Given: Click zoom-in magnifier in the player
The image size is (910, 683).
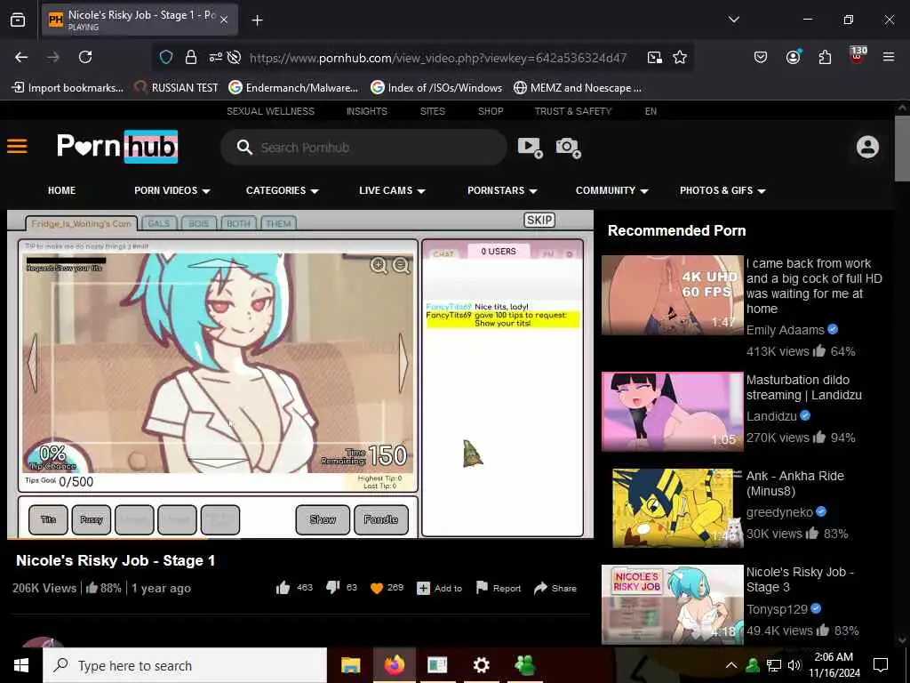Looking at the screenshot, I should [x=379, y=265].
